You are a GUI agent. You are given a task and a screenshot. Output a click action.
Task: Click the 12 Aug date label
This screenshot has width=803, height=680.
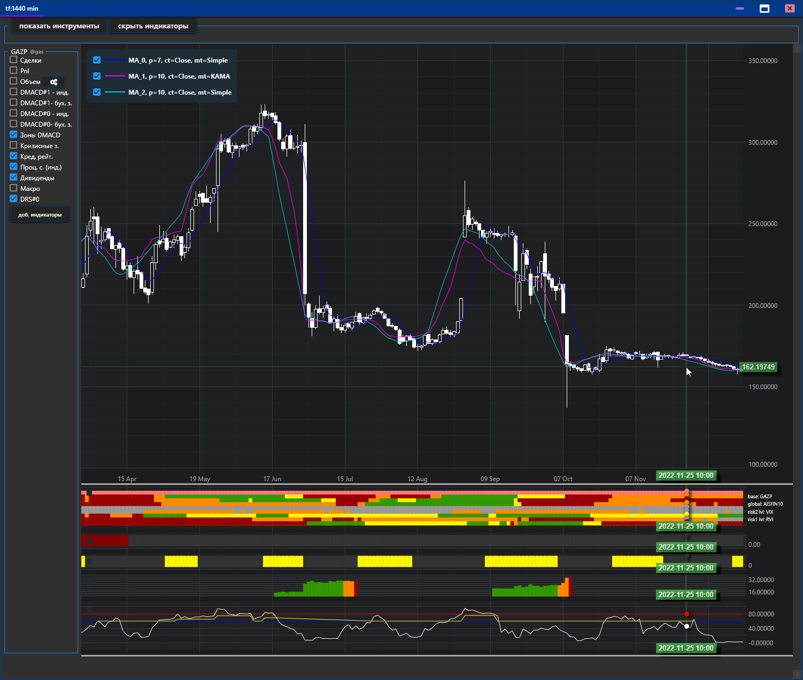(418, 479)
